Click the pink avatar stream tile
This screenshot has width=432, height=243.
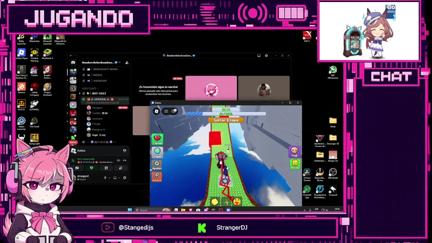211,88
